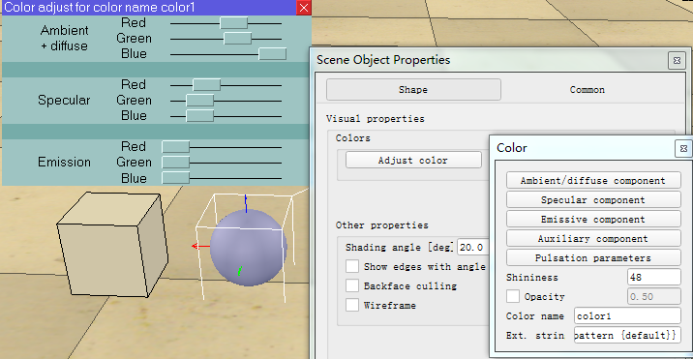Adjust the Specular Blue slider
Viewport: 693px width, 359px height.
[x=199, y=116]
